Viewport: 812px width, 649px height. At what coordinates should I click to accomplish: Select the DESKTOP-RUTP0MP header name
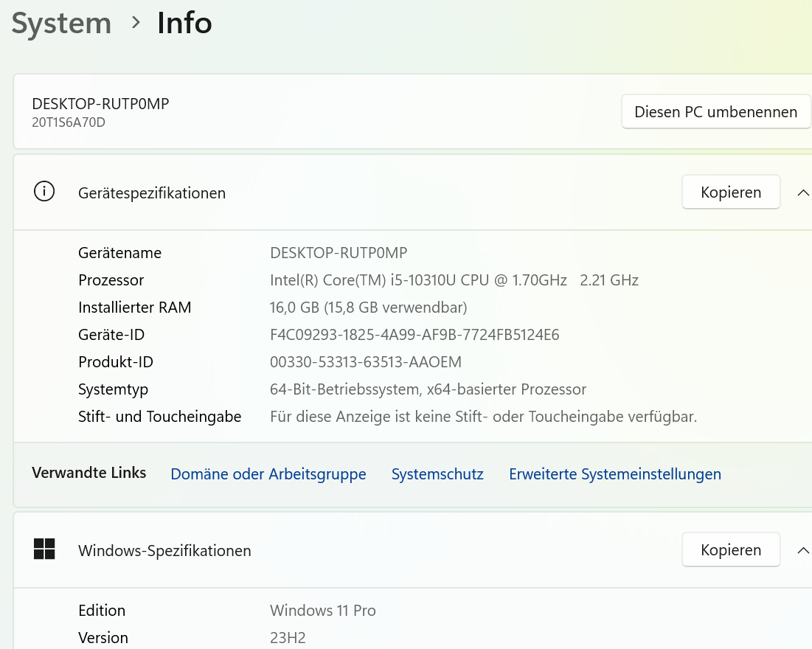coord(100,103)
